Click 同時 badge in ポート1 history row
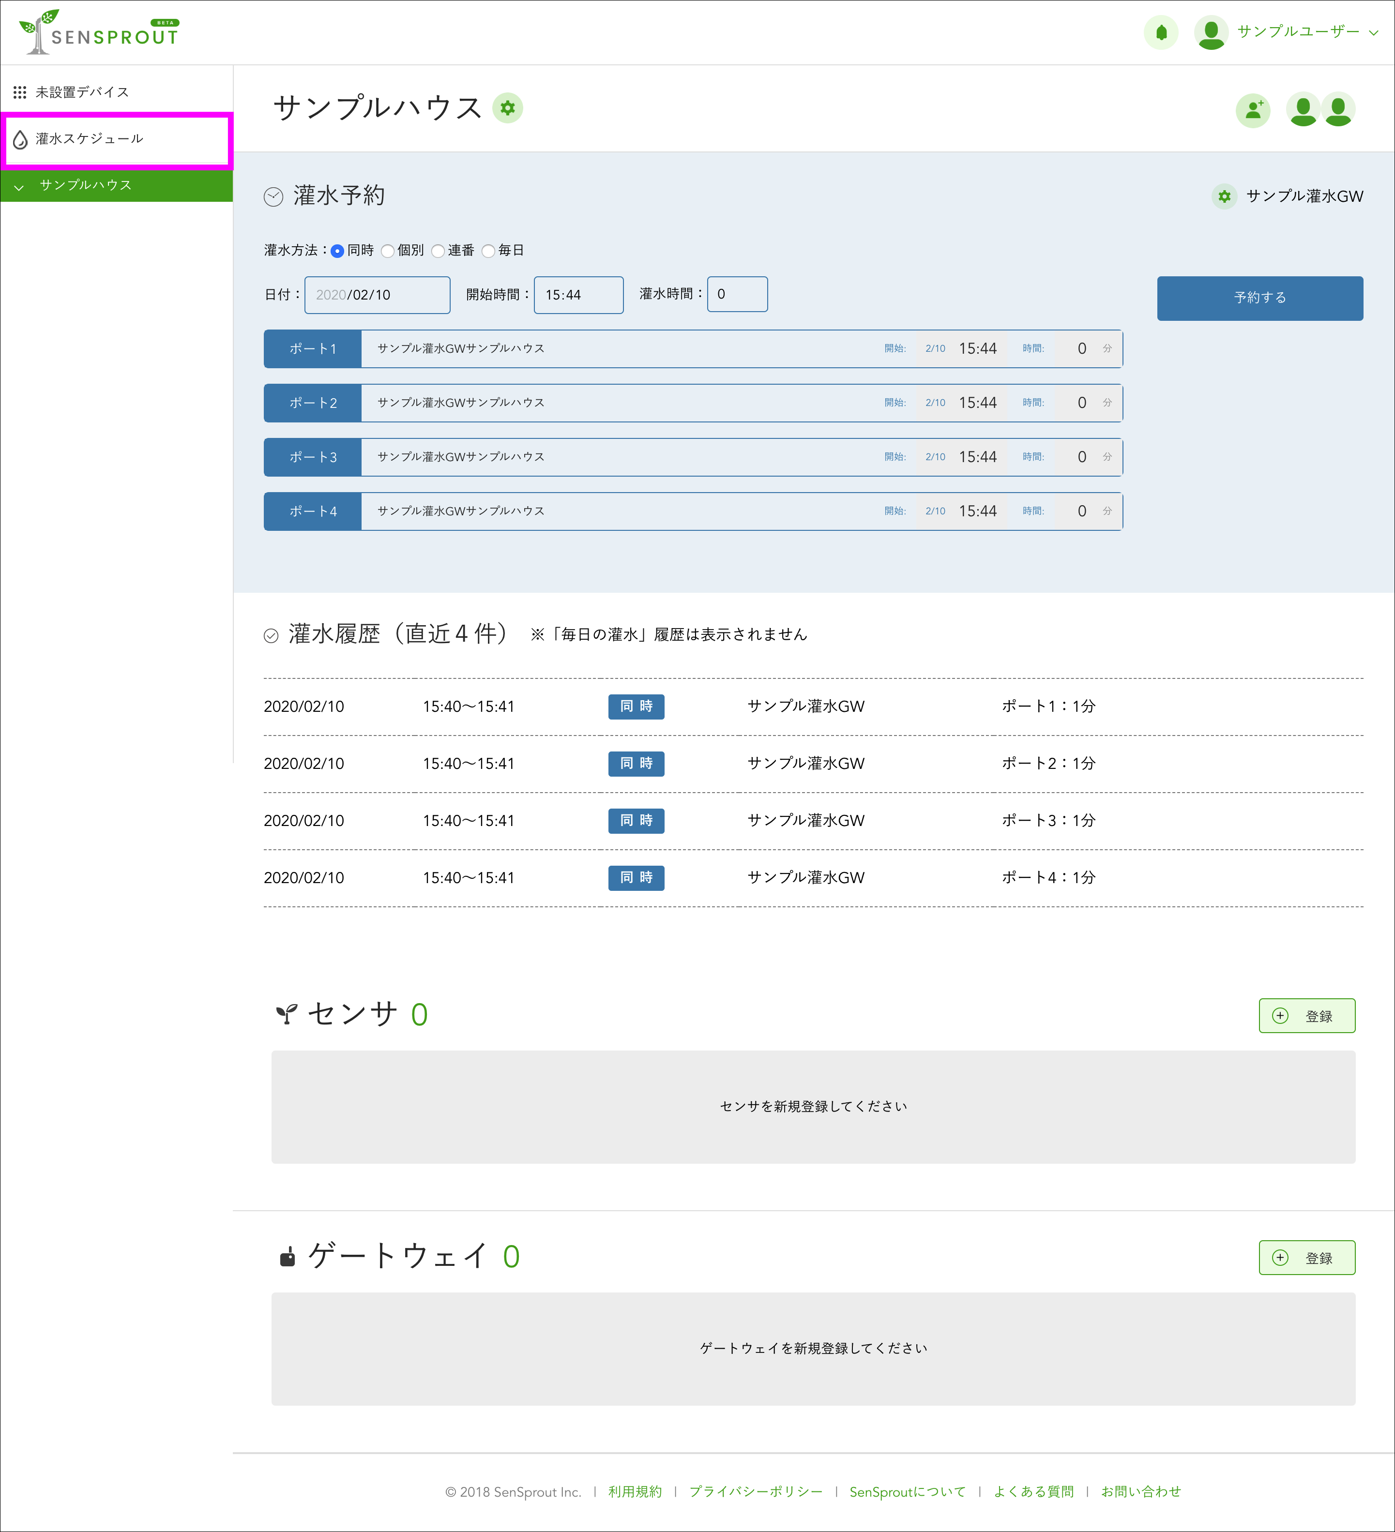1395x1532 pixels. click(x=637, y=707)
